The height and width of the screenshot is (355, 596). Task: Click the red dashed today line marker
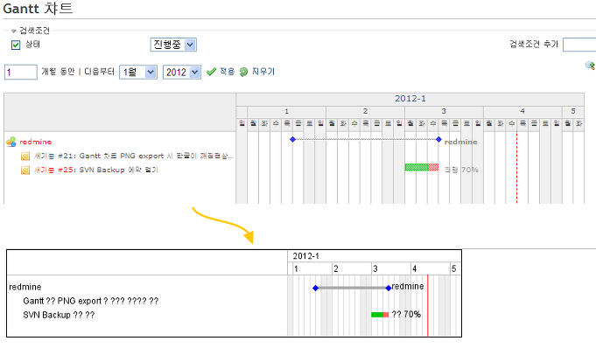pyautogui.click(x=516, y=167)
